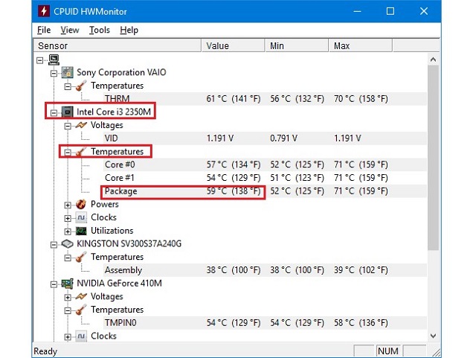
Task: Click the NUM indicator in status bar
Action: coord(388,351)
